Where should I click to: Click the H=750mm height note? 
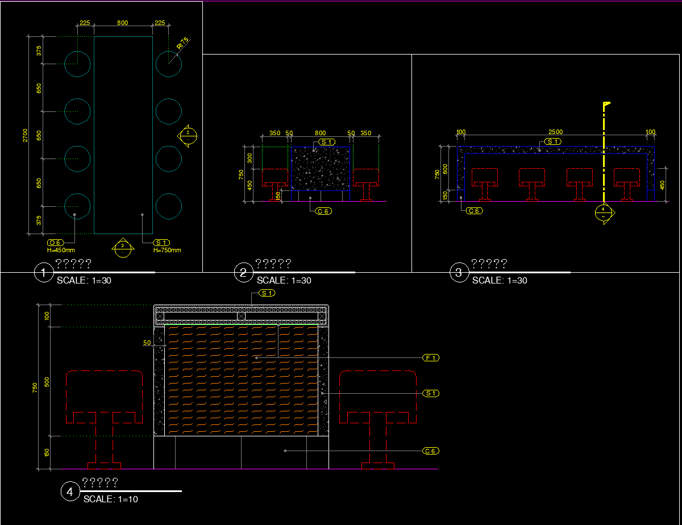[167, 250]
